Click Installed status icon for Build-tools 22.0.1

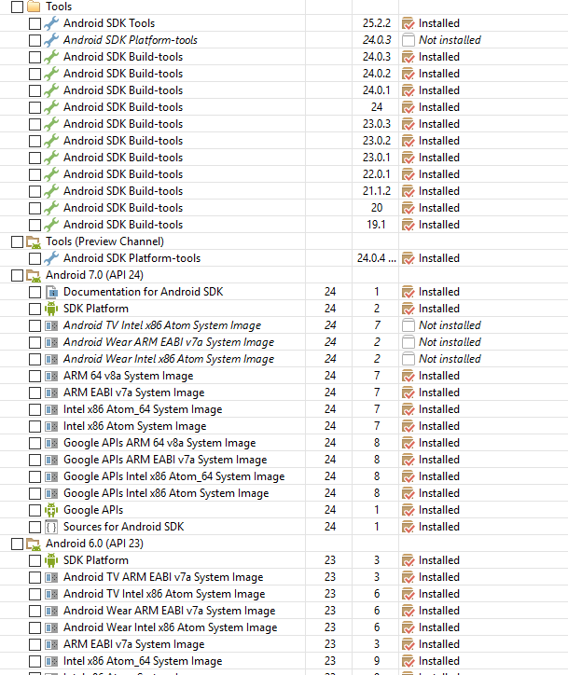point(408,174)
